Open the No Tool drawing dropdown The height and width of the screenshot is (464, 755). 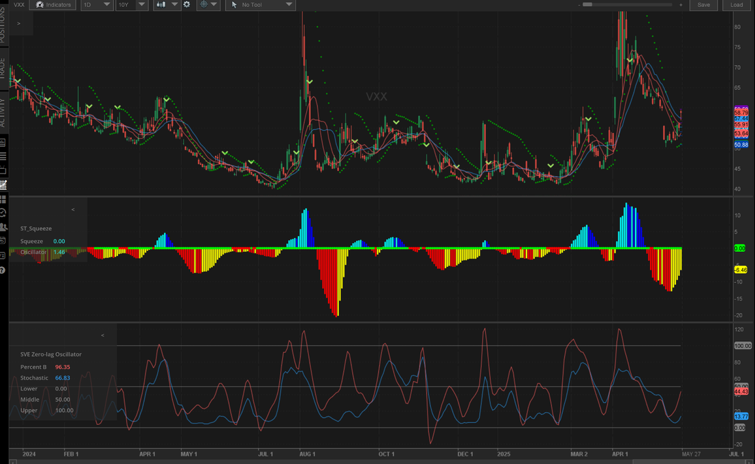click(x=261, y=5)
